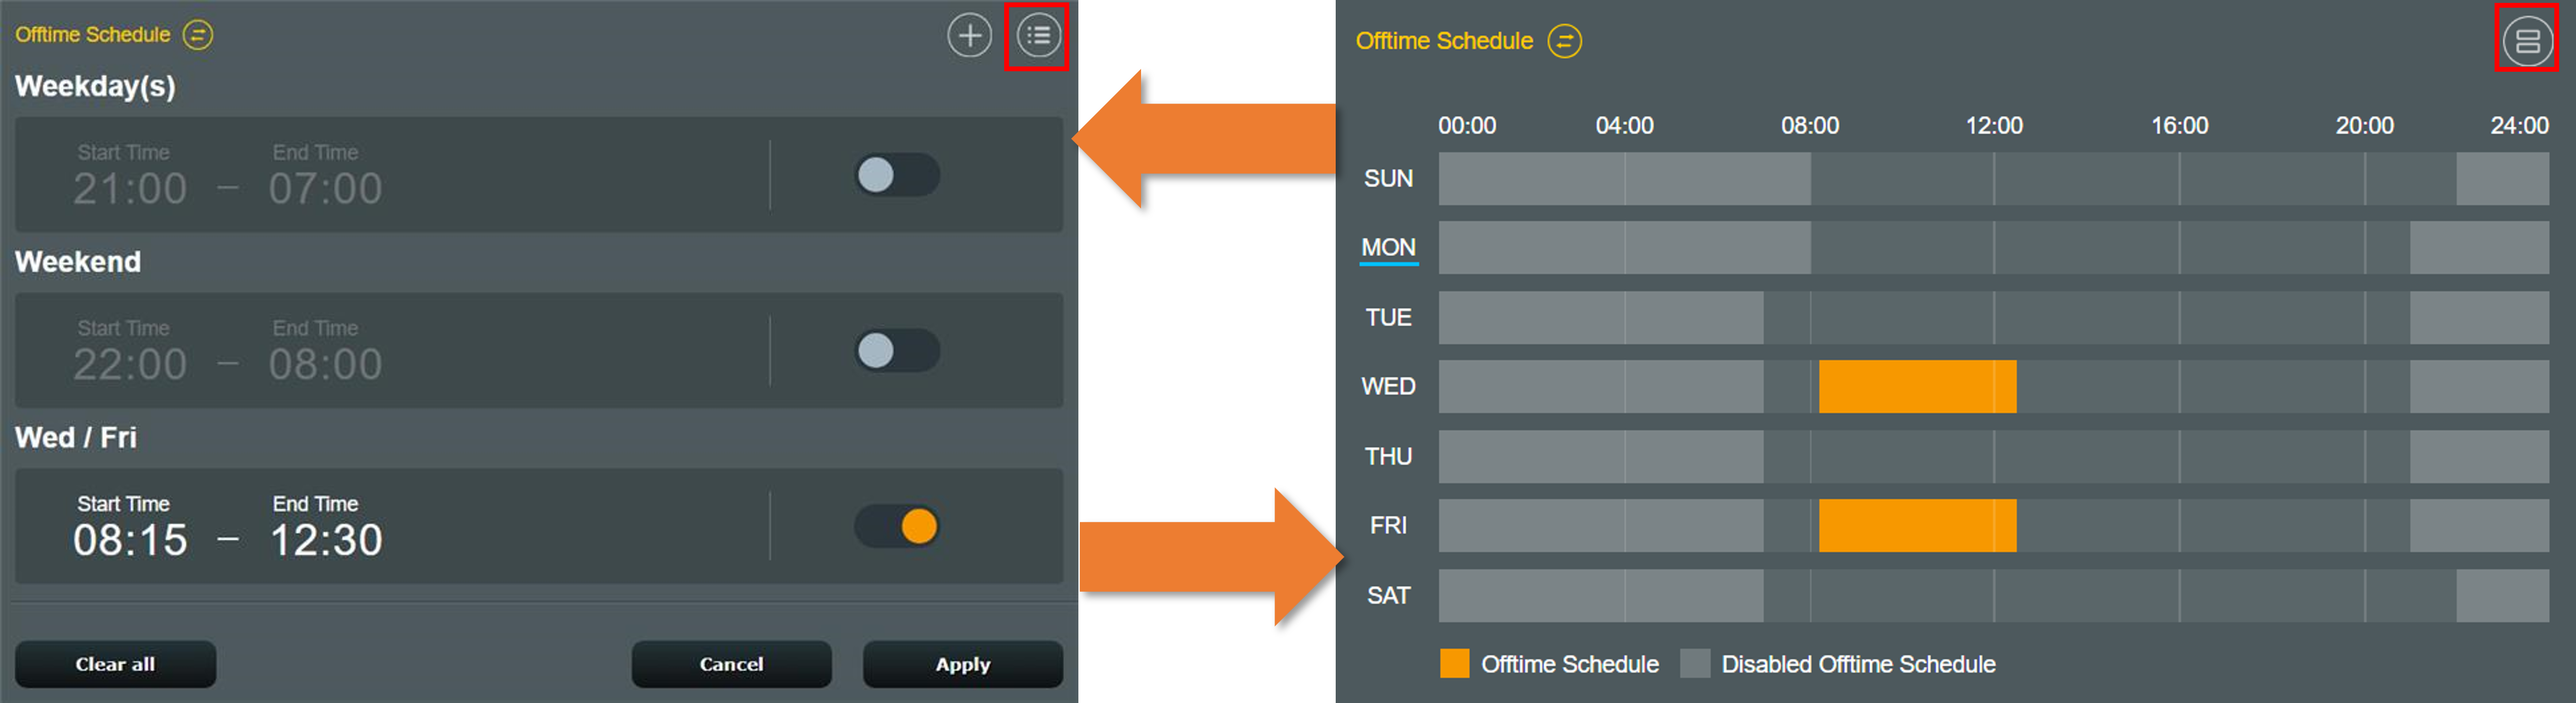The width and height of the screenshot is (2576, 703).
Task: Select the WED day label
Action: point(1388,387)
